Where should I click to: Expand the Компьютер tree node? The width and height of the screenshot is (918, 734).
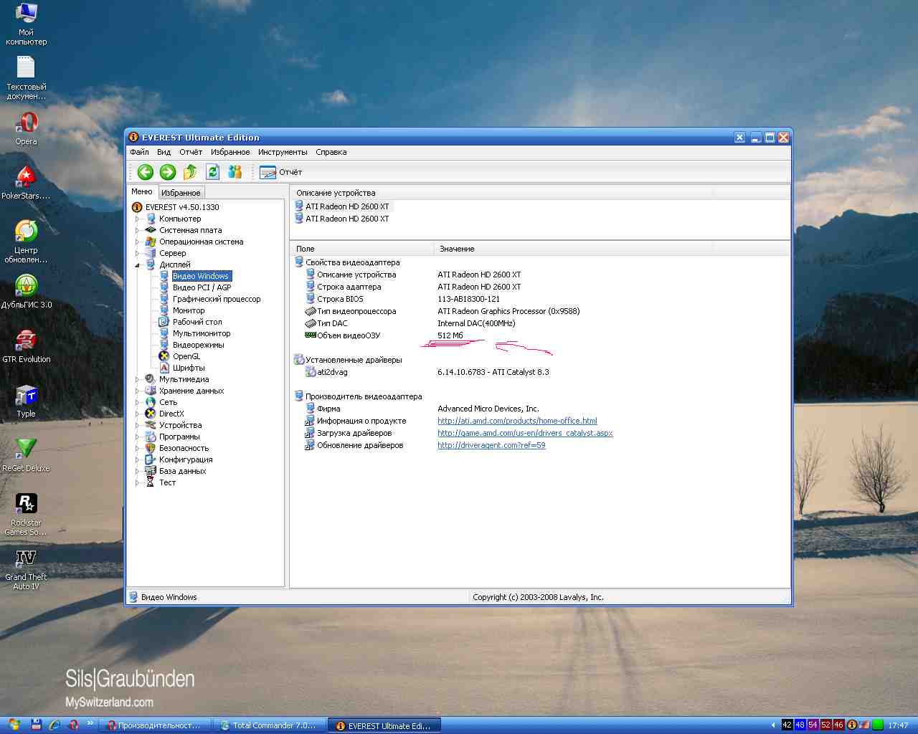tap(137, 219)
